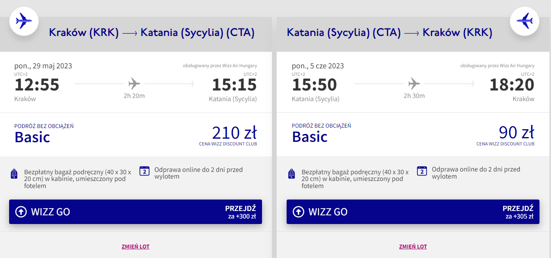The width and height of the screenshot is (551, 258).
Task: Click the backpack baggage icon on outbound card
Action: (x=15, y=174)
